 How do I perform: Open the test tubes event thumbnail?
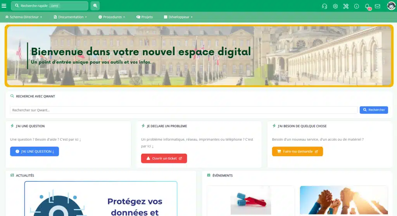(251, 201)
